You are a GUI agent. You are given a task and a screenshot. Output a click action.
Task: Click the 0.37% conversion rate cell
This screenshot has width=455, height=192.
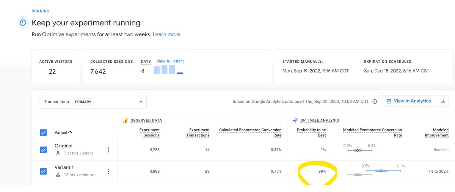click(276, 150)
